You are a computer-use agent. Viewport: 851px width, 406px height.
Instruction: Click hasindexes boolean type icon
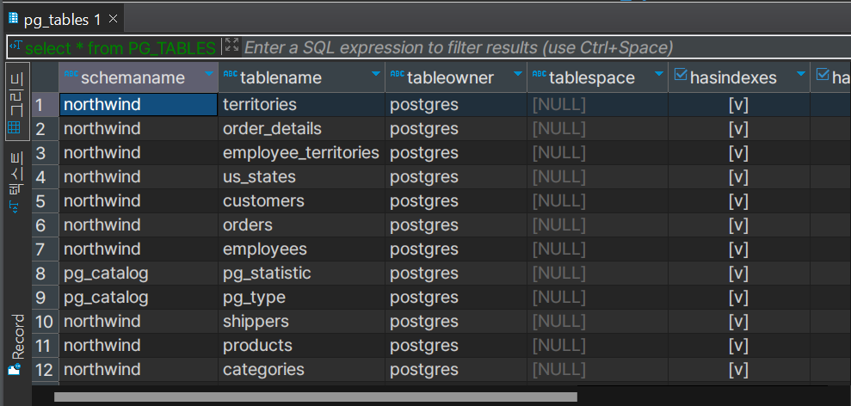[x=680, y=74]
